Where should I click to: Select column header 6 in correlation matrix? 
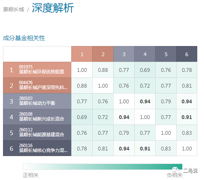click(x=187, y=54)
